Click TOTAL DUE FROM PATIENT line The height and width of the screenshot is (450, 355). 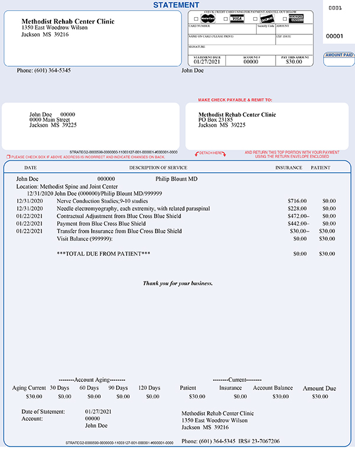tap(104, 253)
